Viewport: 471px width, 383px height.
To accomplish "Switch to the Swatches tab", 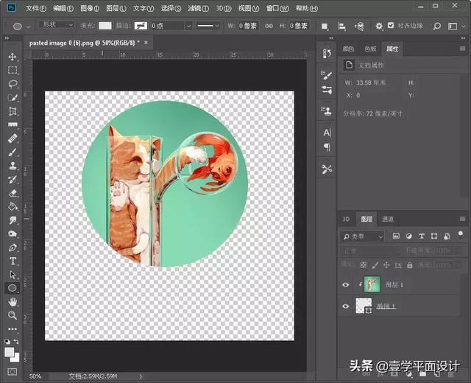I will coord(370,49).
